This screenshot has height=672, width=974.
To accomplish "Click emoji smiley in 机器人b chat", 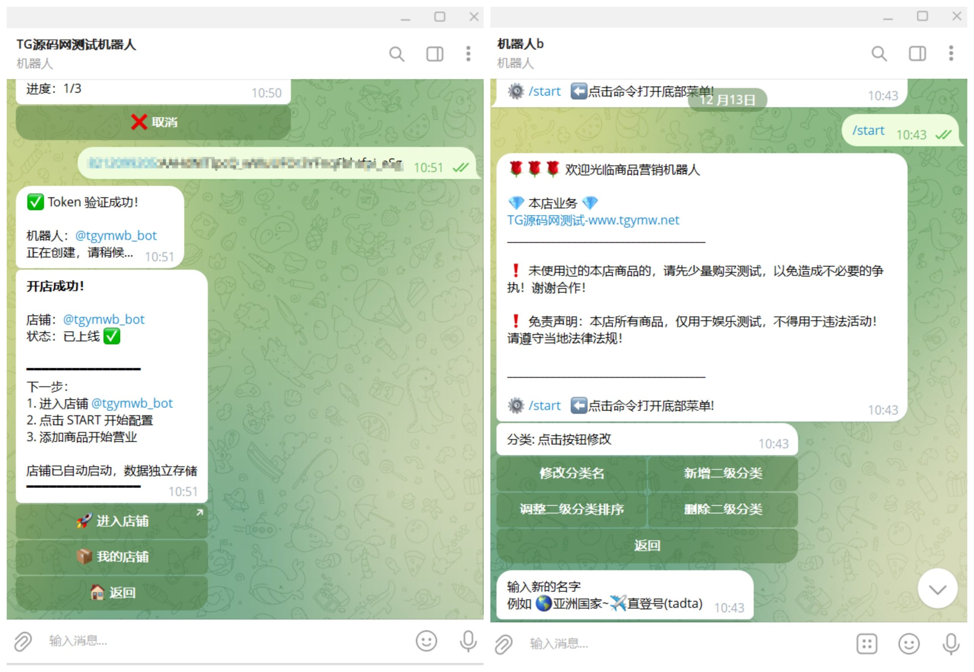I will point(908,644).
